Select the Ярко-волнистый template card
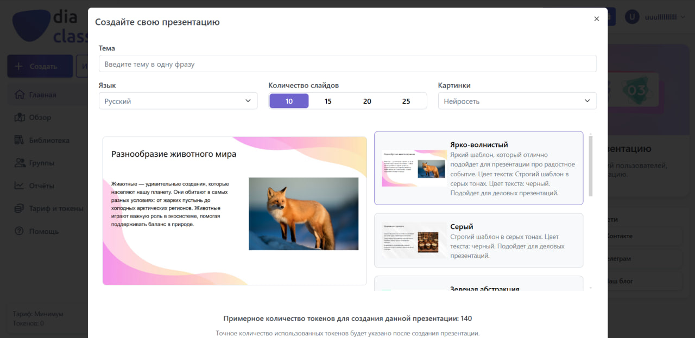Viewport: 695px width, 338px height. tap(479, 168)
